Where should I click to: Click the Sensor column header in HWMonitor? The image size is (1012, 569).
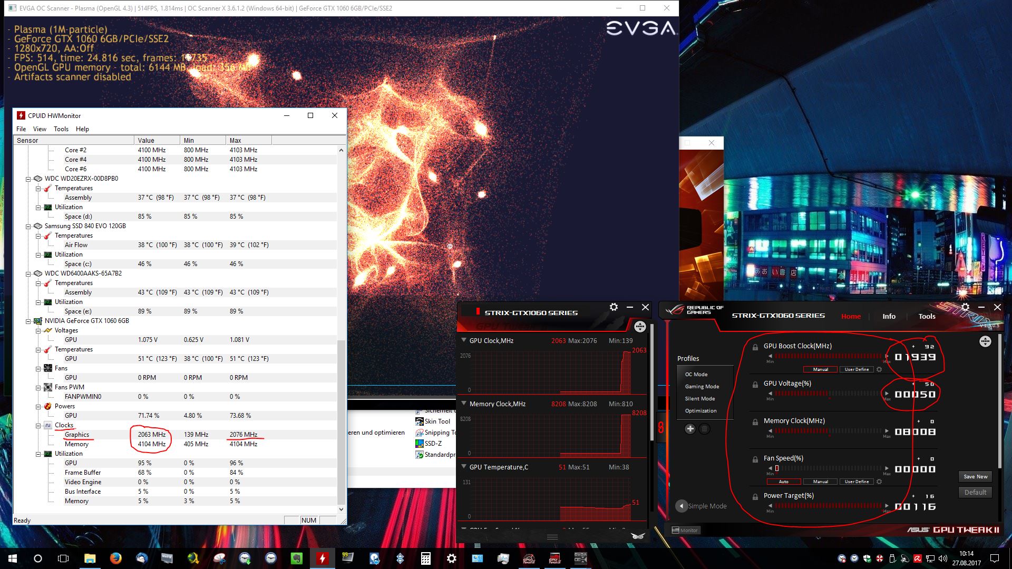[74, 140]
